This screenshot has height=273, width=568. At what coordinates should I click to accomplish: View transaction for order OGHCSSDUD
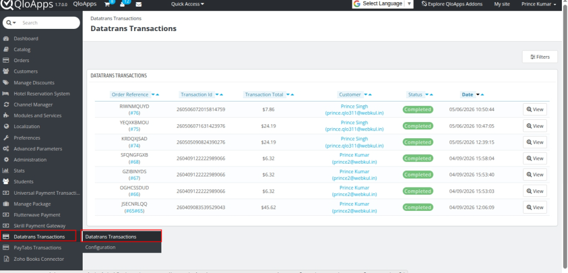tap(535, 191)
